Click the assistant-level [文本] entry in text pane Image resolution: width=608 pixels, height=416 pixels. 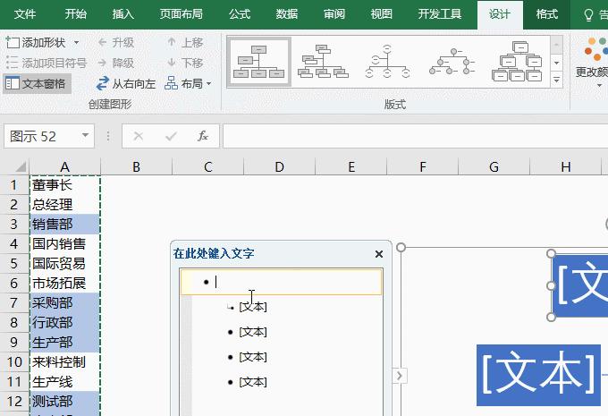point(253,307)
